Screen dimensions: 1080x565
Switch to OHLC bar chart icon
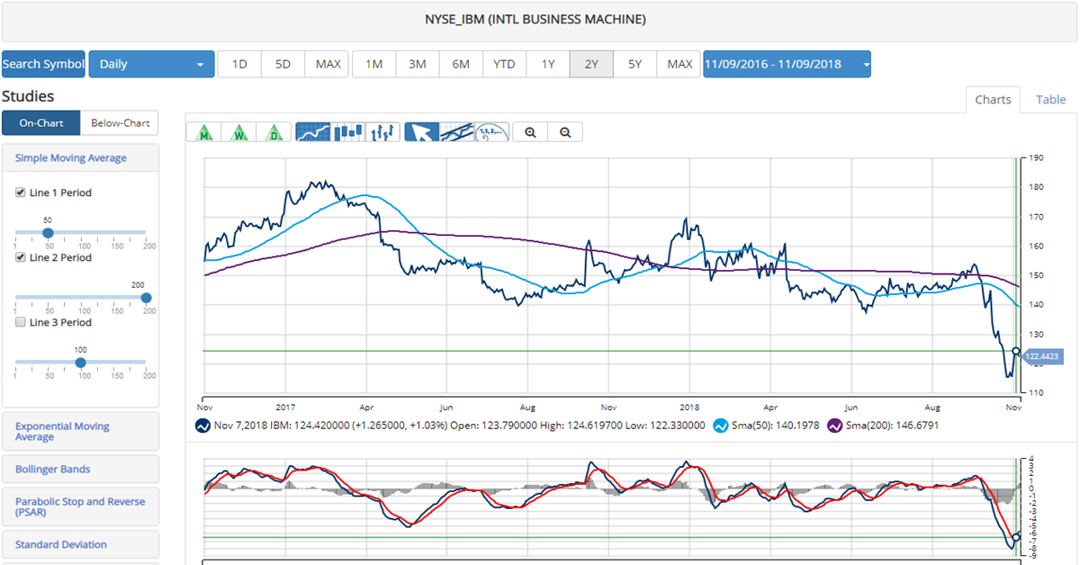383,132
